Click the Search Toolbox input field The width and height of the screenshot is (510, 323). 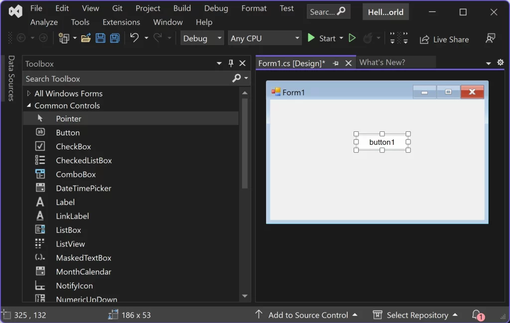(128, 79)
